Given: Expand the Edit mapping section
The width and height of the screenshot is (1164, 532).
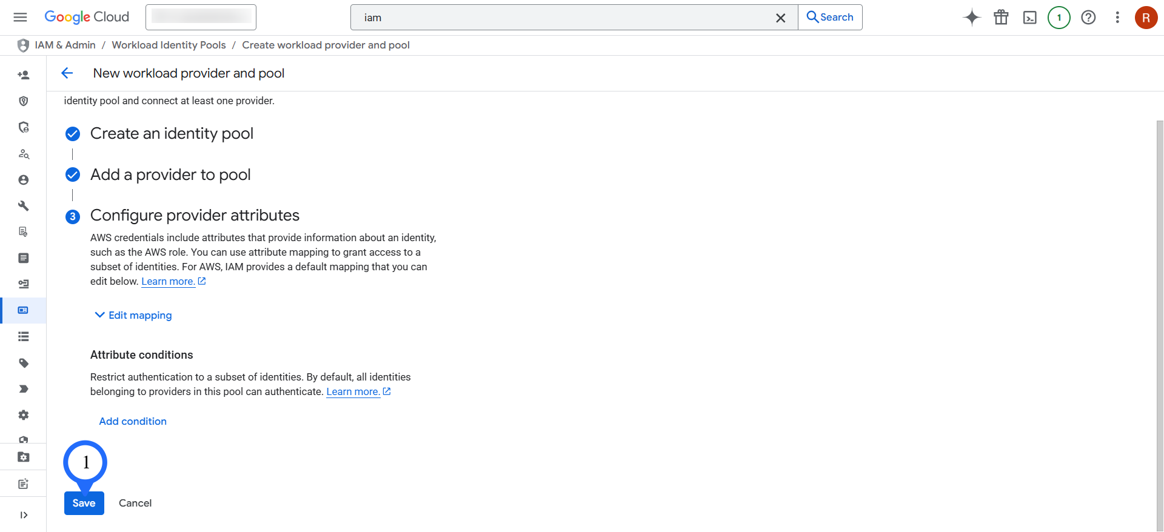Looking at the screenshot, I should [133, 315].
